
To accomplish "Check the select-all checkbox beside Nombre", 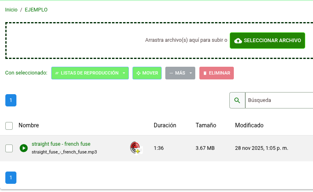I will tap(9, 125).
